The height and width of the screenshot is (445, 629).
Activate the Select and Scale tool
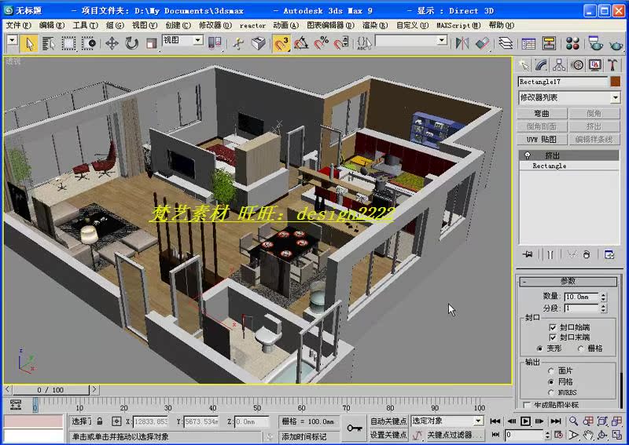151,43
